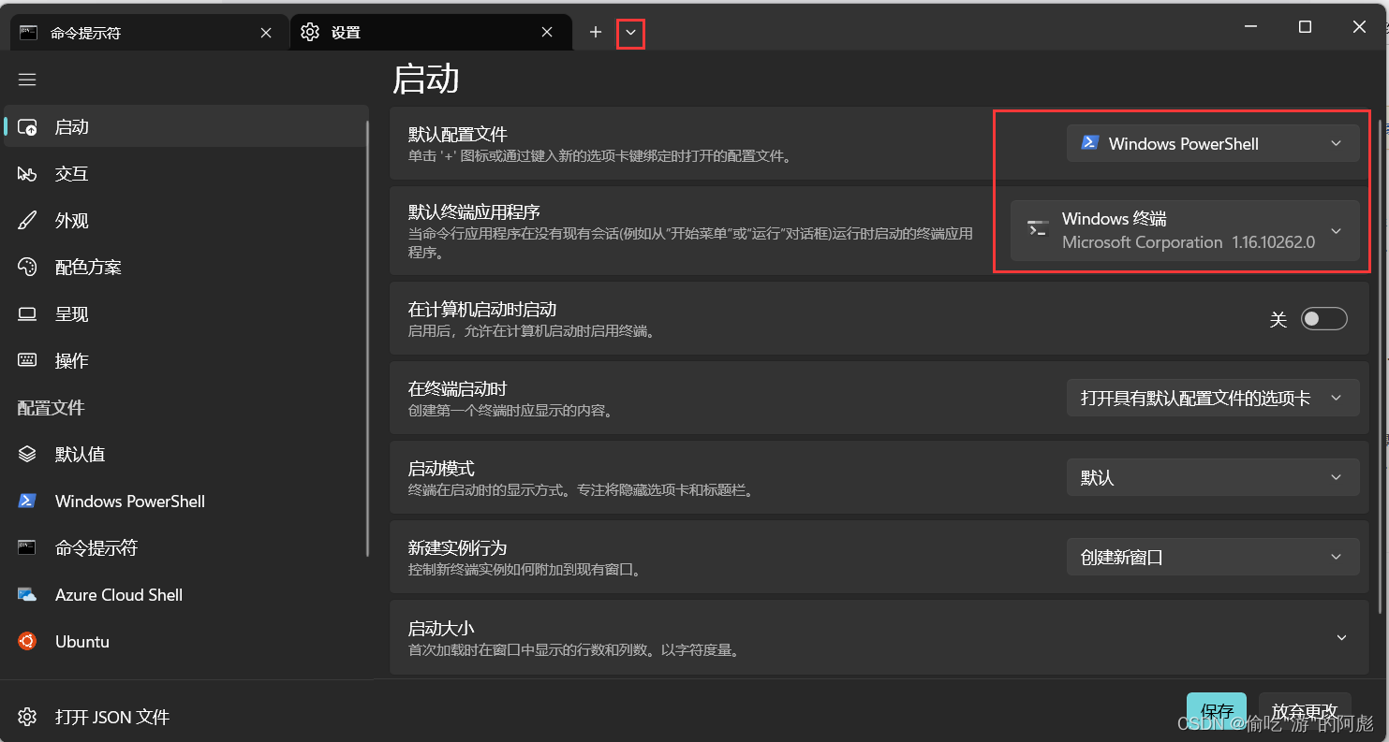
Task: Click the 外观 brush icon
Action: click(27, 221)
